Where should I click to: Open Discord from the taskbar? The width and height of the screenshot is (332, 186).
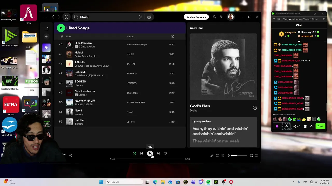[x=201, y=182]
